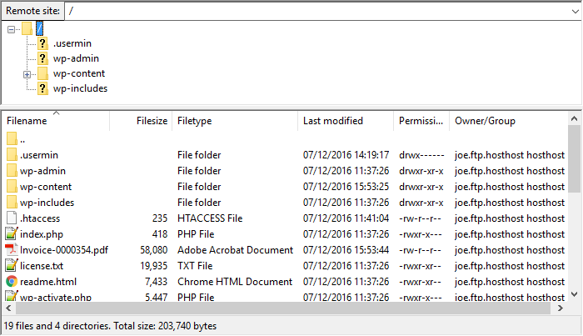Image resolution: width=583 pixels, height=336 pixels.
Task: Click the wp-activate.php file icon
Action: [12, 297]
